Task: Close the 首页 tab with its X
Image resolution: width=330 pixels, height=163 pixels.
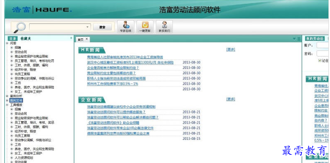Action: point(87,39)
